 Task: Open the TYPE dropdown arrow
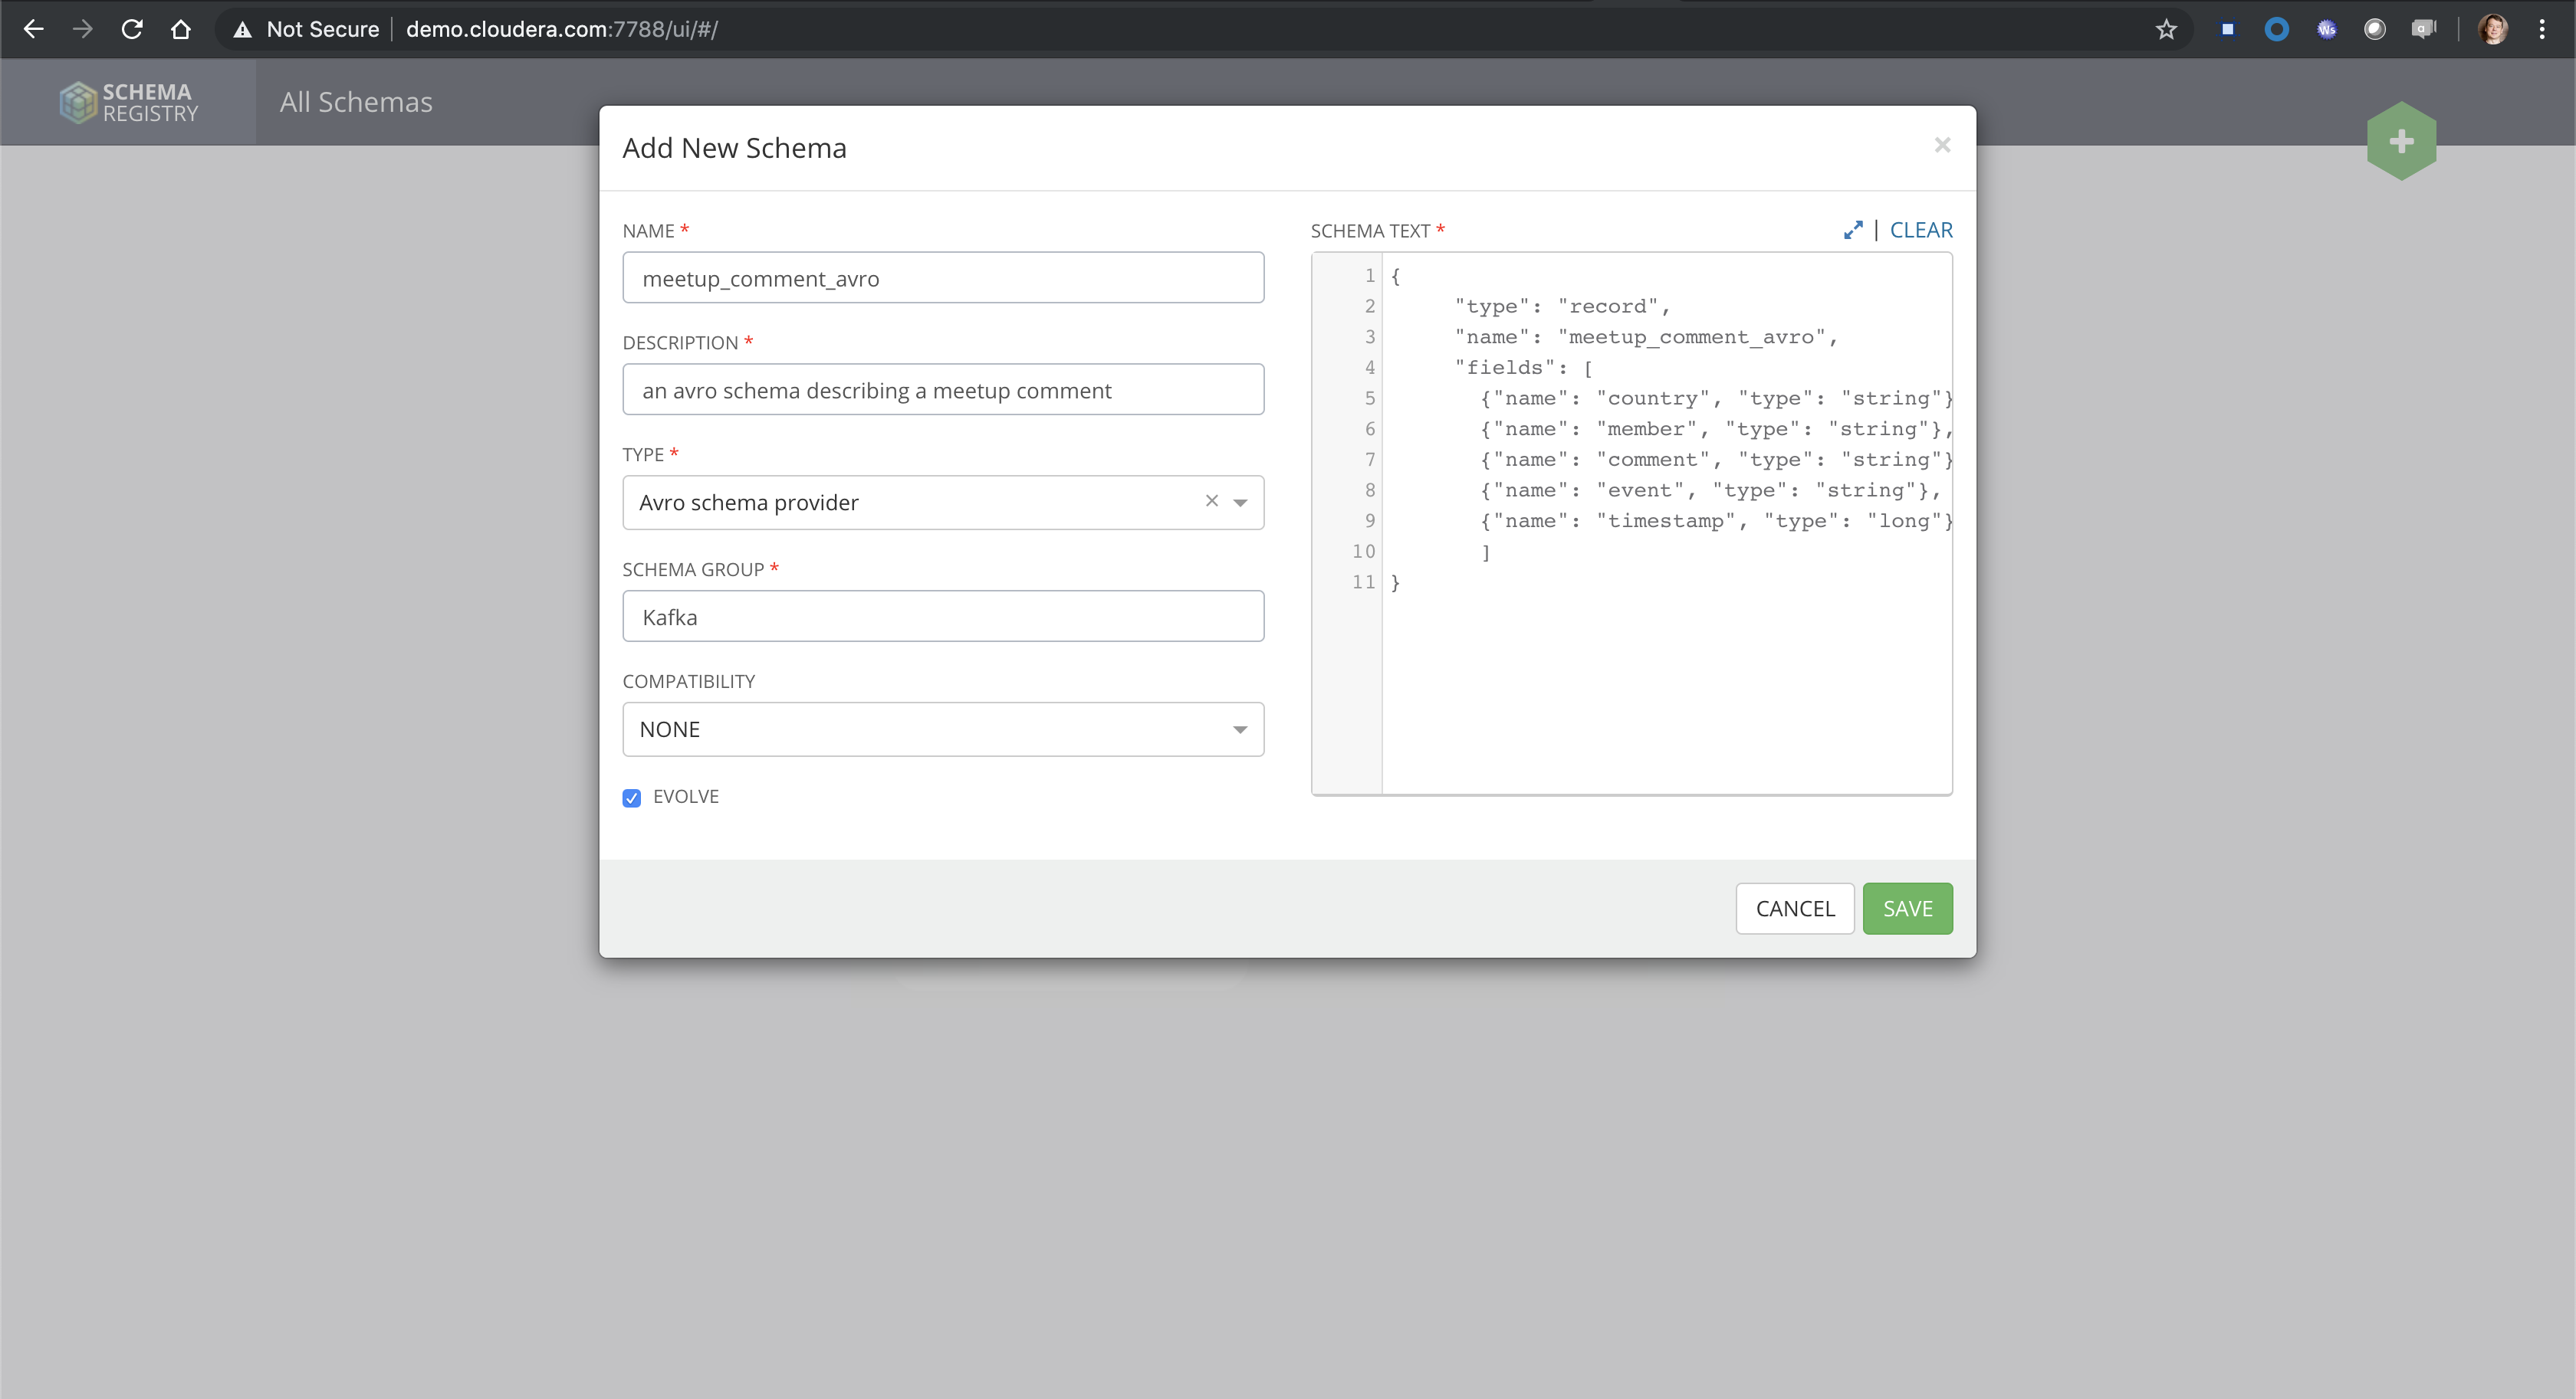tap(1240, 503)
